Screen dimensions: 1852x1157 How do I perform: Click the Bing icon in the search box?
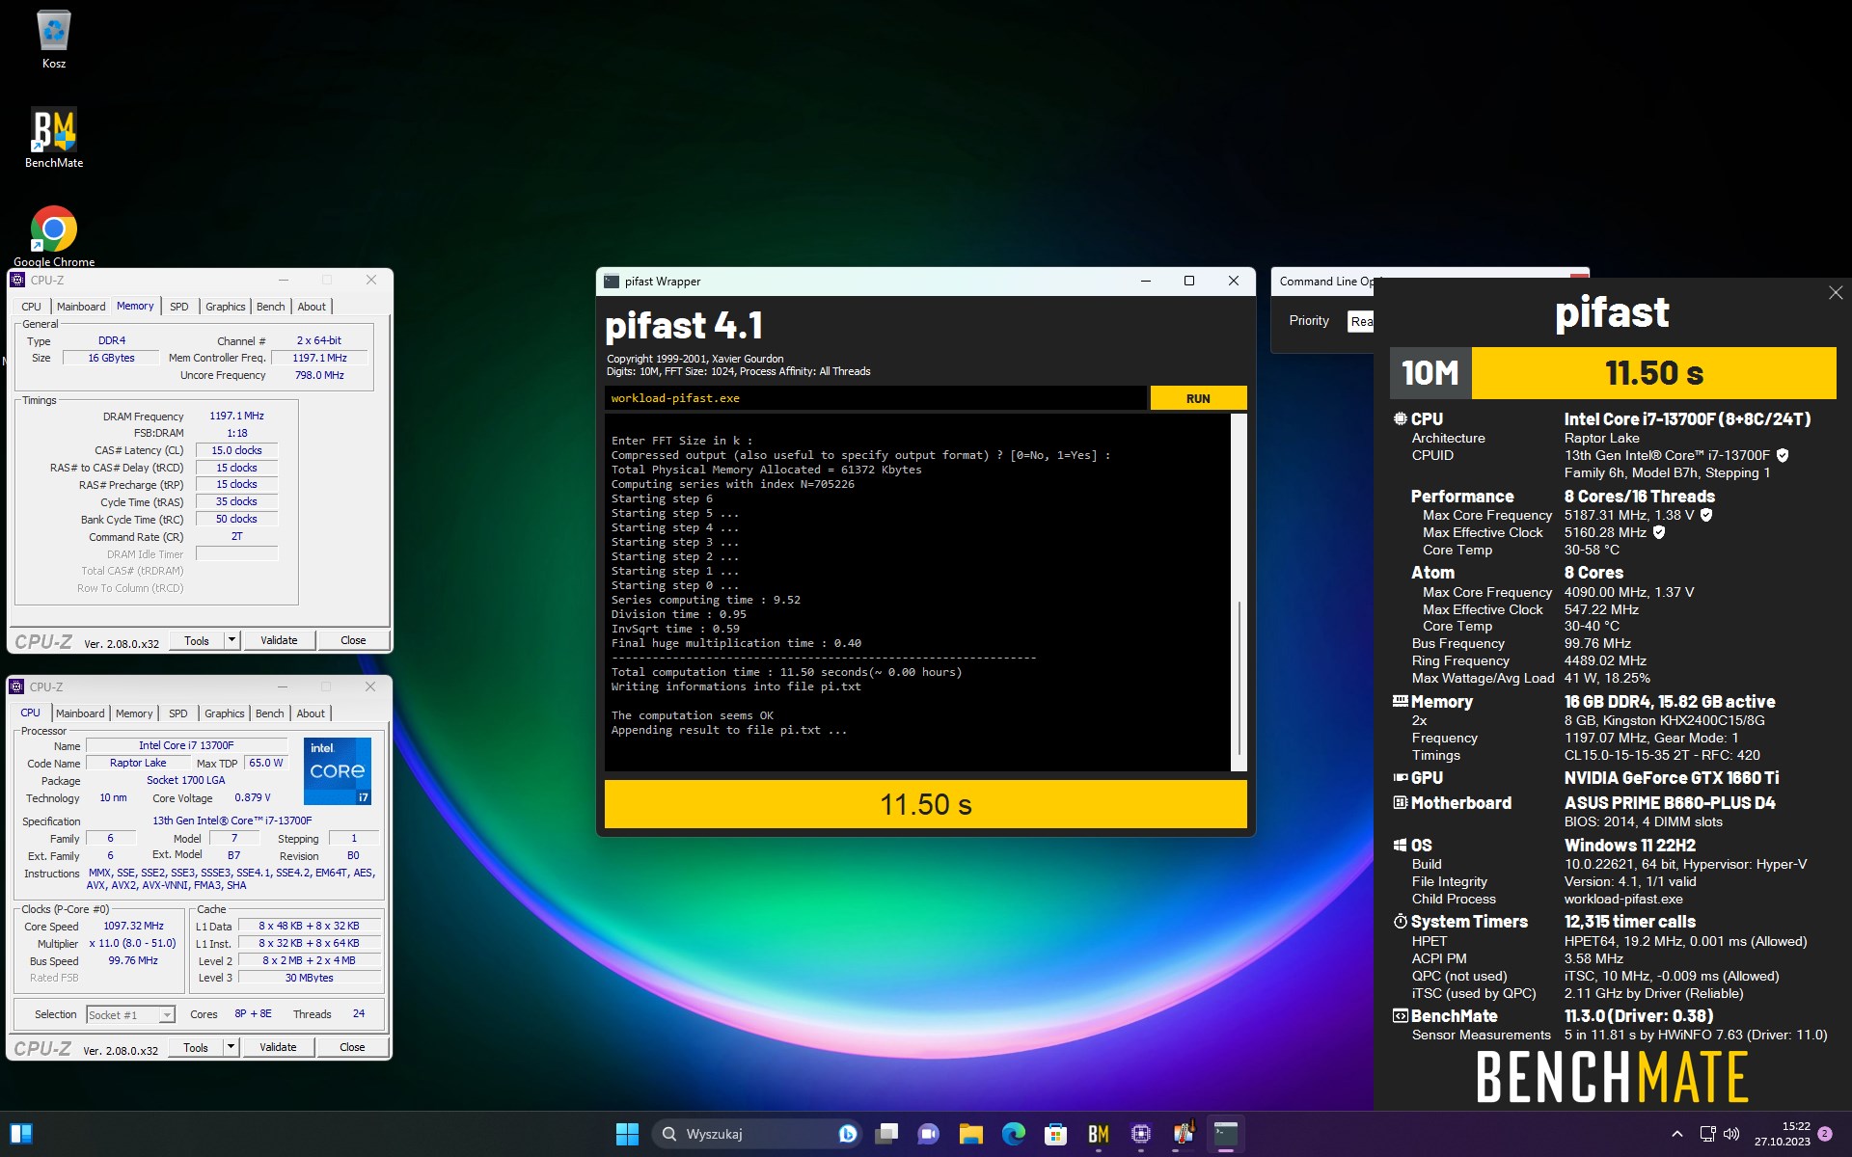(847, 1134)
